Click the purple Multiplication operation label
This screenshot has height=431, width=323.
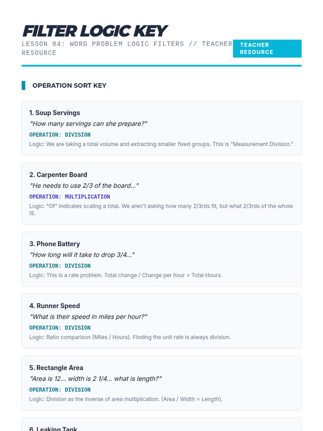(69, 197)
